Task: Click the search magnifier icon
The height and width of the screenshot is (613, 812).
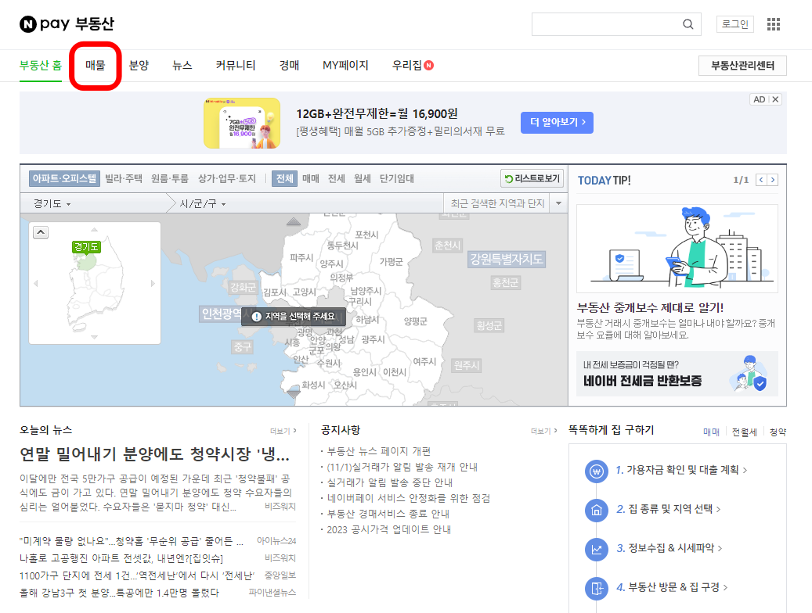Action: (687, 24)
